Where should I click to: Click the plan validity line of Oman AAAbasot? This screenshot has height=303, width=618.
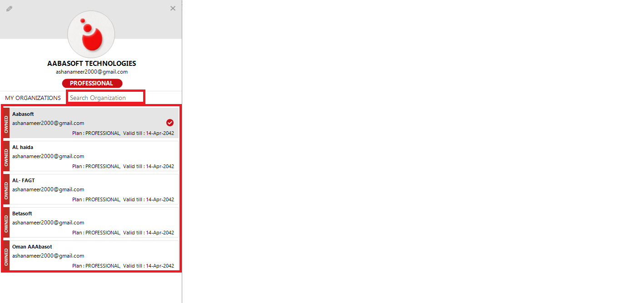(123, 266)
